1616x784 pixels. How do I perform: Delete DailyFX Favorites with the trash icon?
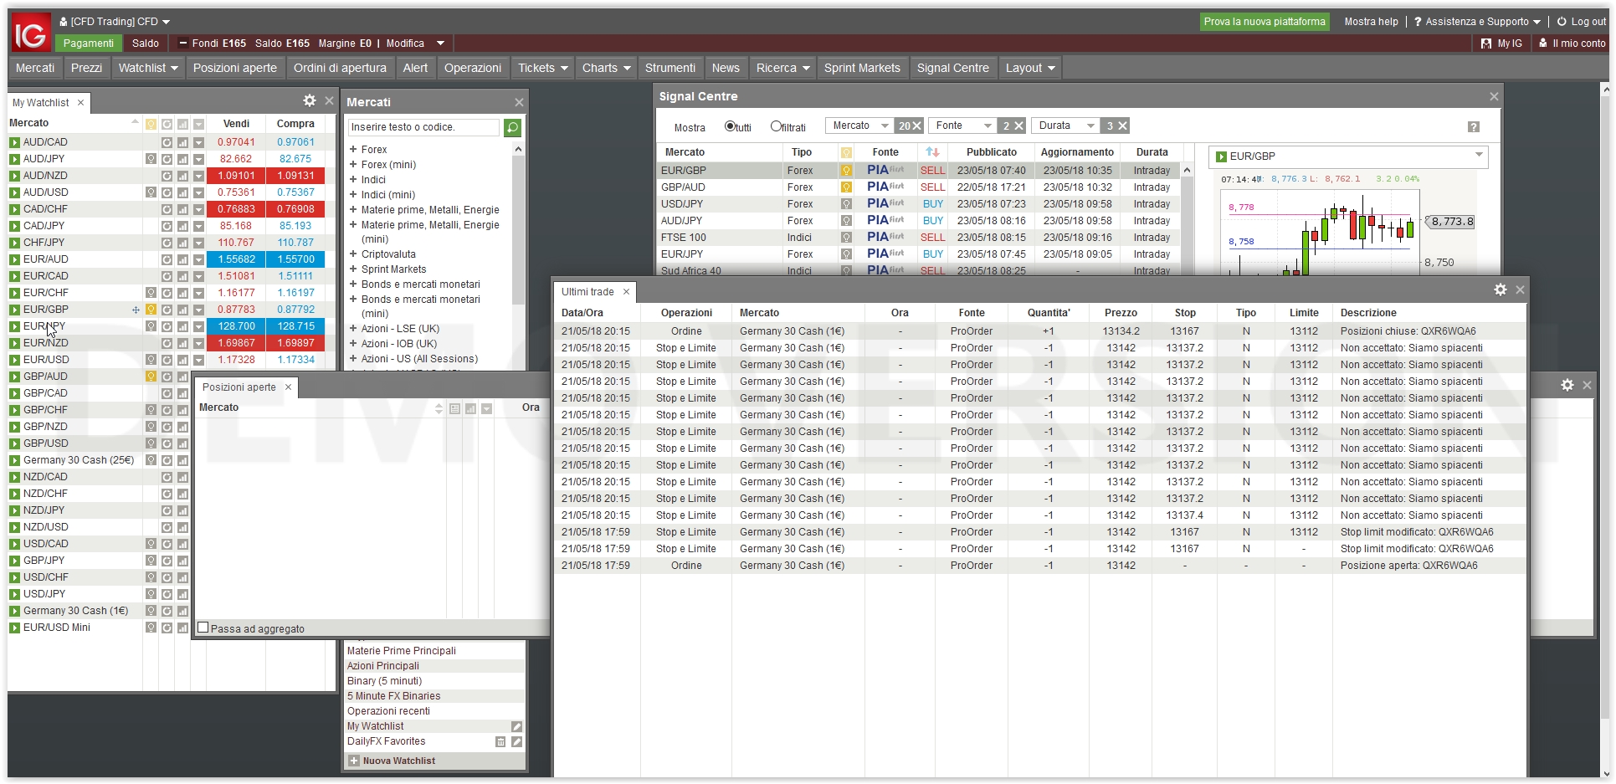point(500,741)
